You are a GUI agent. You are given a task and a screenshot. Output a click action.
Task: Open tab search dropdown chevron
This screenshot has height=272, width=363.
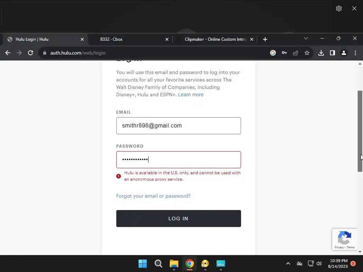306,38
